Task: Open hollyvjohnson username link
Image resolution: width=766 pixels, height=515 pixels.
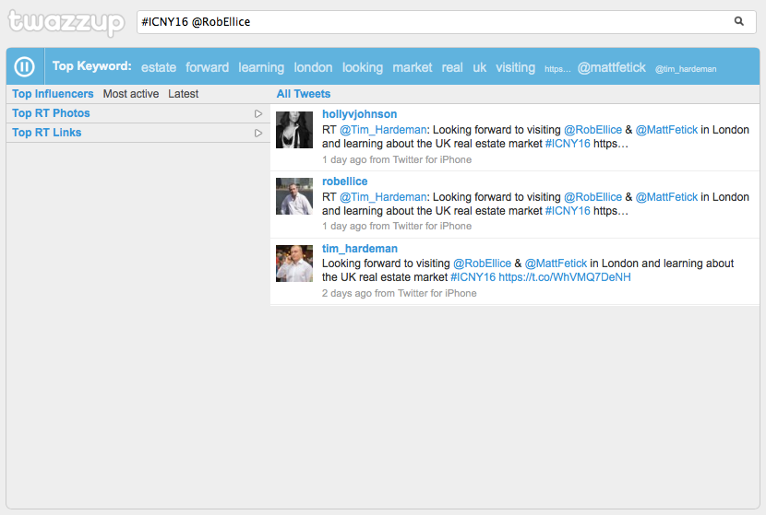Action: [x=360, y=114]
